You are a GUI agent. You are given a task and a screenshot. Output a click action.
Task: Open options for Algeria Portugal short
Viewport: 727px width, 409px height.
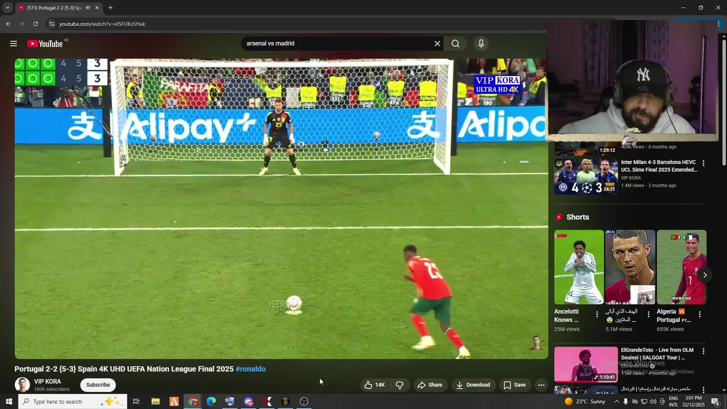[x=700, y=315]
